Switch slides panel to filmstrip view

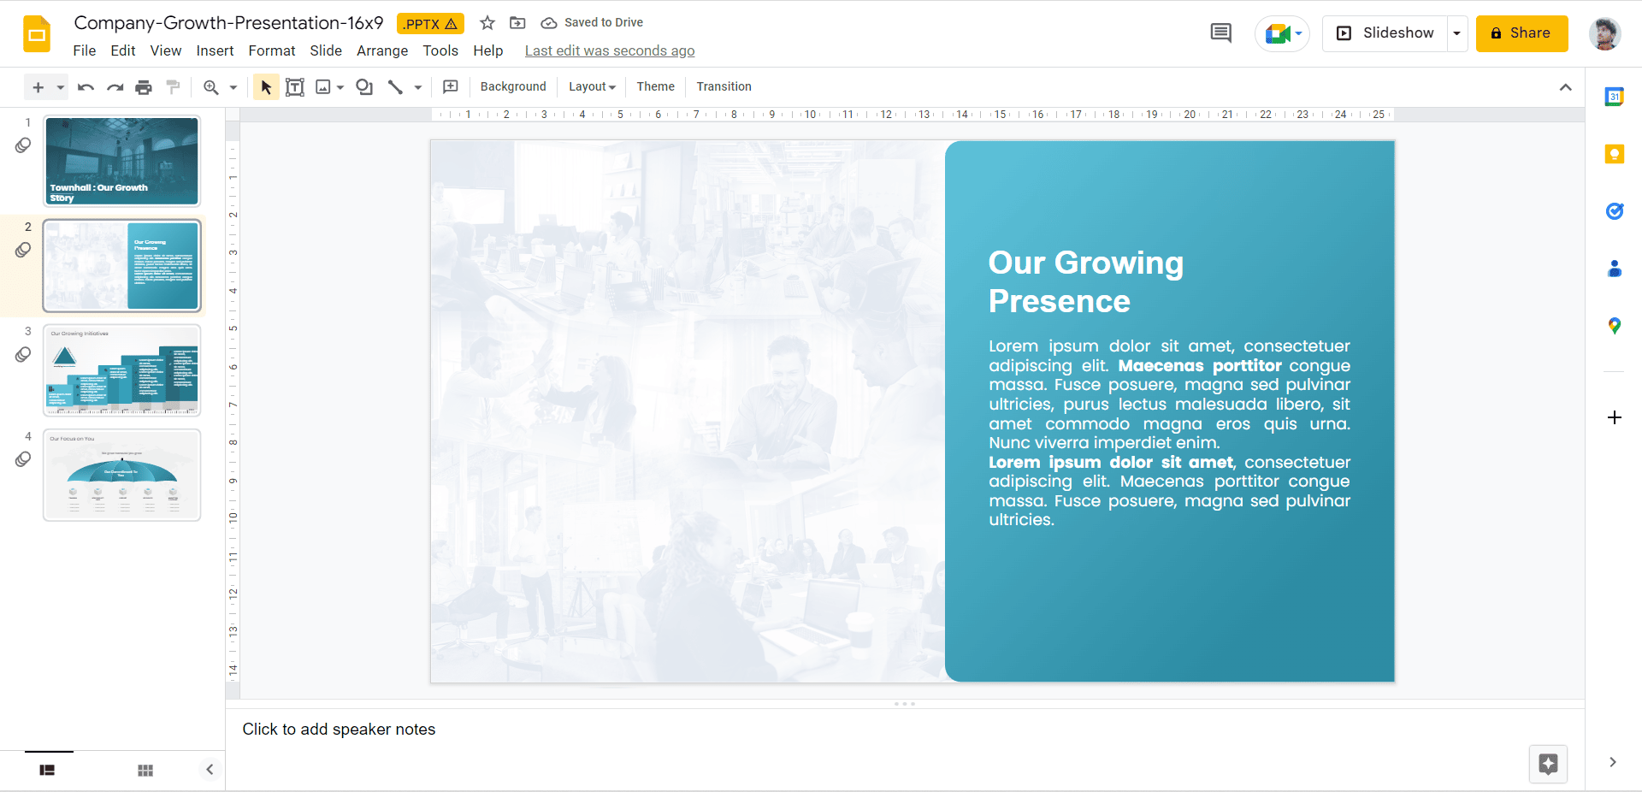pyautogui.click(x=47, y=770)
